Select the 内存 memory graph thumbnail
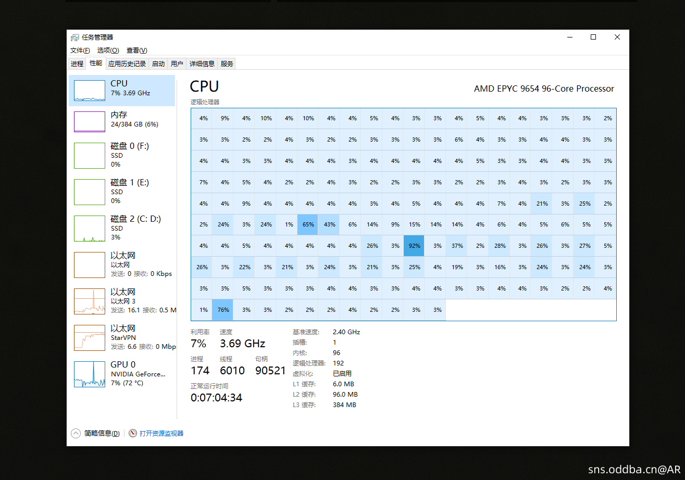This screenshot has height=480, width=685. click(90, 122)
